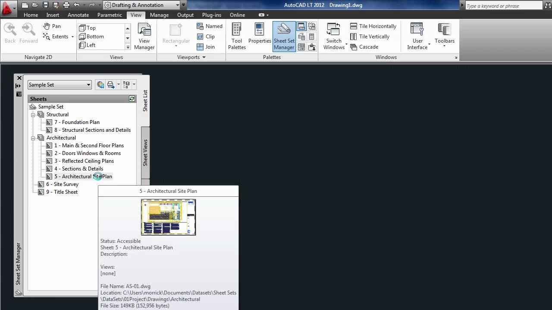Open the Sheet Views tab
Screen dimensions: 552x310
145,153
